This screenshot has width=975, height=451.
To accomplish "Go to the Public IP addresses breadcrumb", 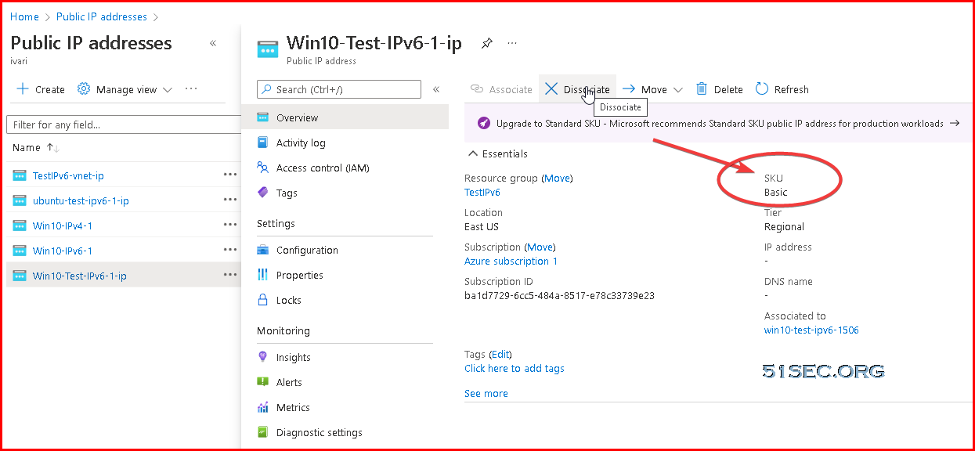I will click(x=102, y=16).
